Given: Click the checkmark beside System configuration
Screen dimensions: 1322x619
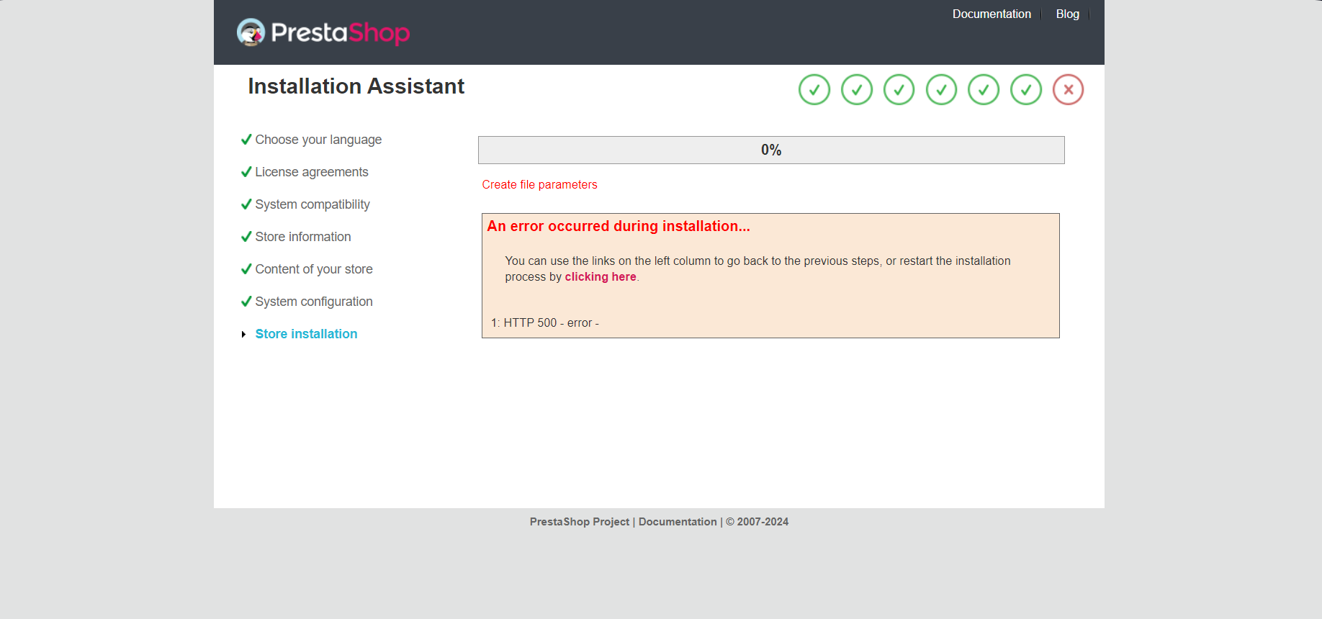Looking at the screenshot, I should [246, 302].
